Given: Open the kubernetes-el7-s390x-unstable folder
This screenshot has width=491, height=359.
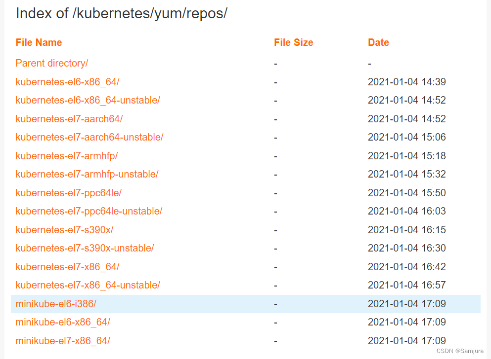Looking at the screenshot, I should click(85, 248).
